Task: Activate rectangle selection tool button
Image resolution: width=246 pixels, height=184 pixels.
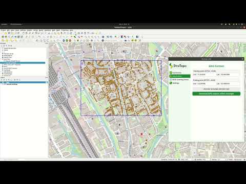Action: click(216, 89)
